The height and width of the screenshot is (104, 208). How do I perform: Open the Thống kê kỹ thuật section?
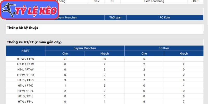click(22, 28)
